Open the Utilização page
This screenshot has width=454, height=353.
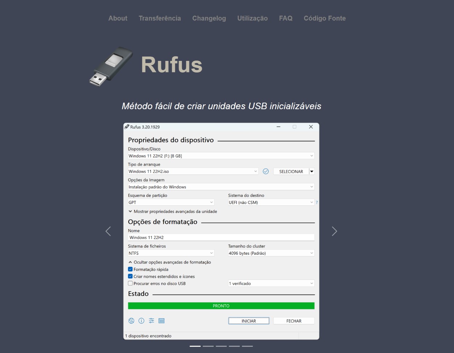tap(252, 18)
